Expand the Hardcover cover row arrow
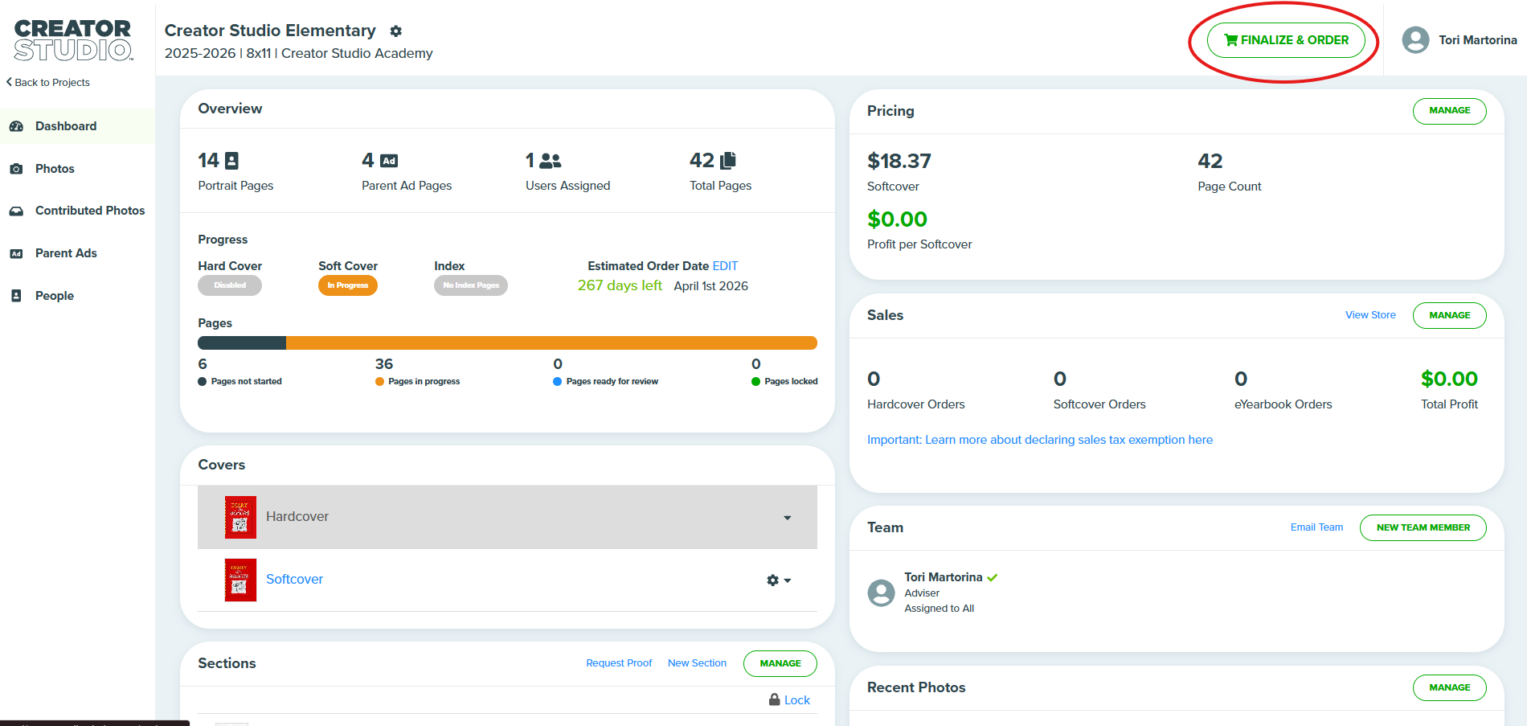1527x726 pixels. pyautogui.click(x=788, y=518)
